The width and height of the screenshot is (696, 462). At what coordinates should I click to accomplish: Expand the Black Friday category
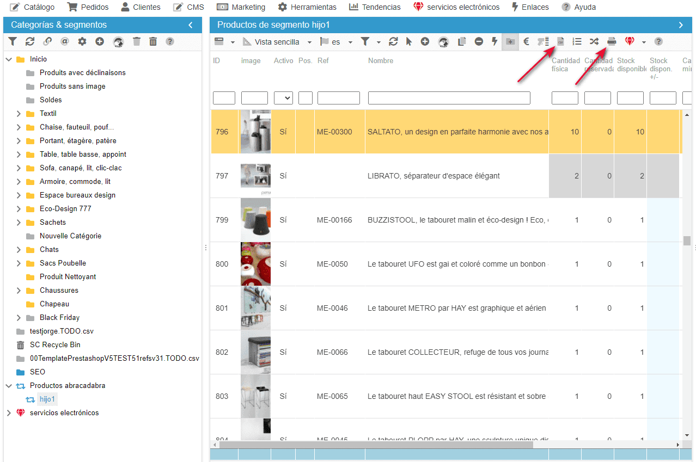pyautogui.click(x=19, y=318)
